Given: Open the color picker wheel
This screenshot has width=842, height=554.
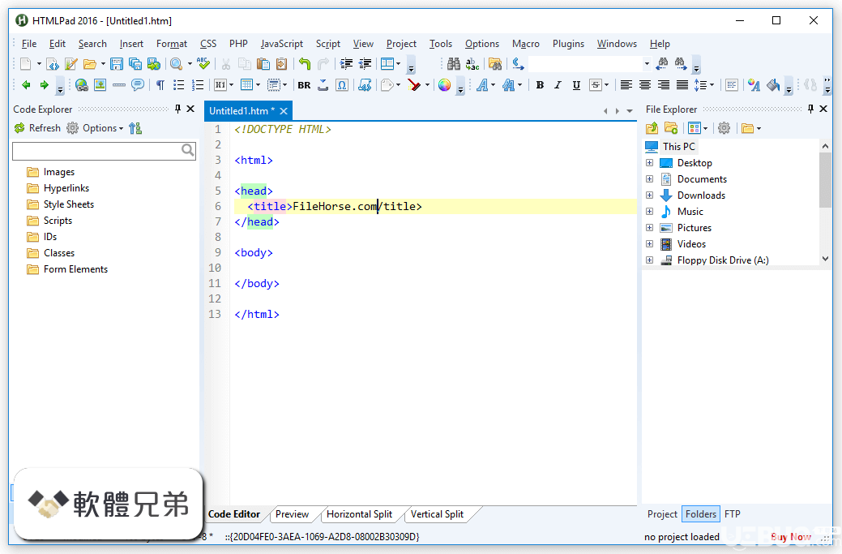Looking at the screenshot, I should coord(444,85).
